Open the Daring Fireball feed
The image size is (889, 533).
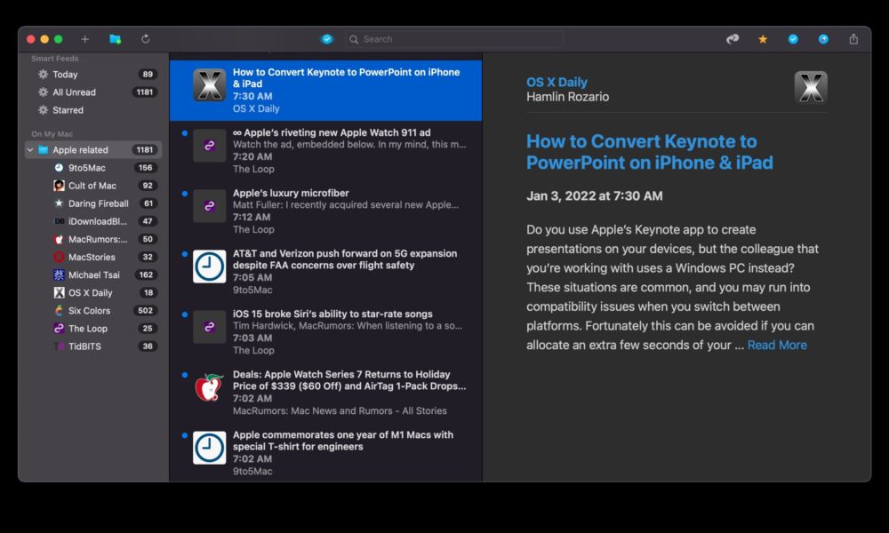[x=93, y=203]
